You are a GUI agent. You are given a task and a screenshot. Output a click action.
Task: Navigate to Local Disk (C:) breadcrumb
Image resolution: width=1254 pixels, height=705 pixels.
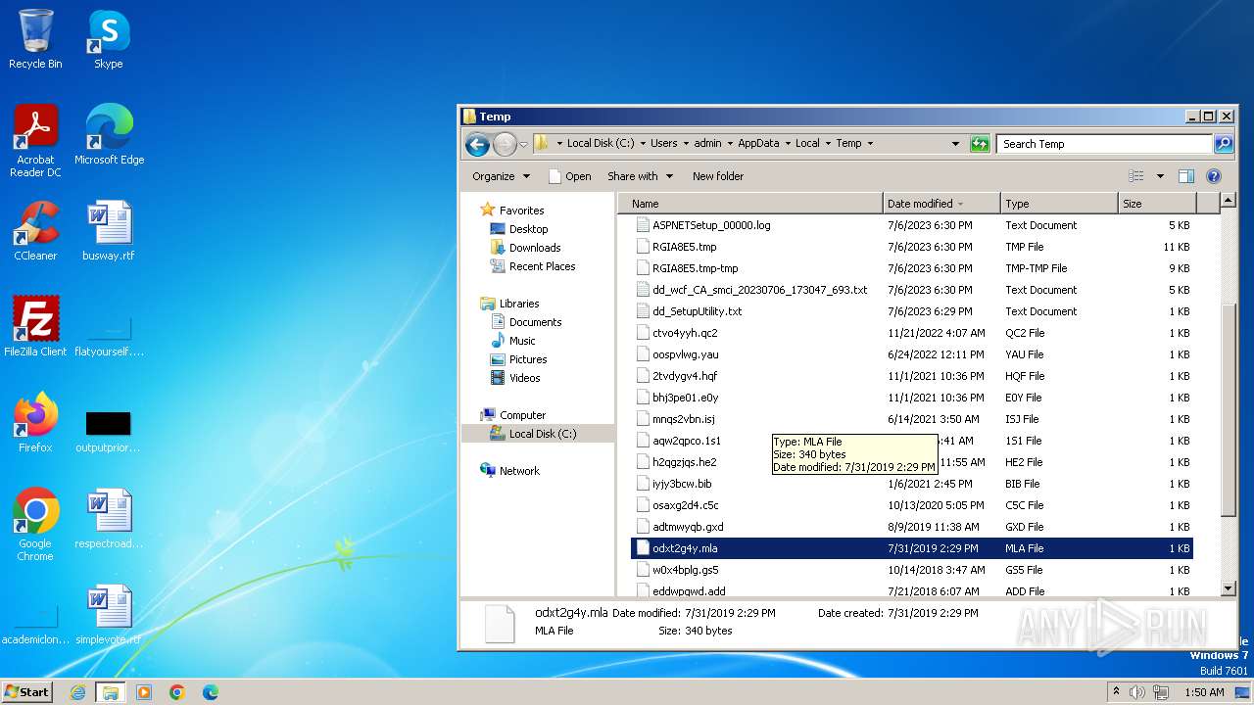pos(601,143)
